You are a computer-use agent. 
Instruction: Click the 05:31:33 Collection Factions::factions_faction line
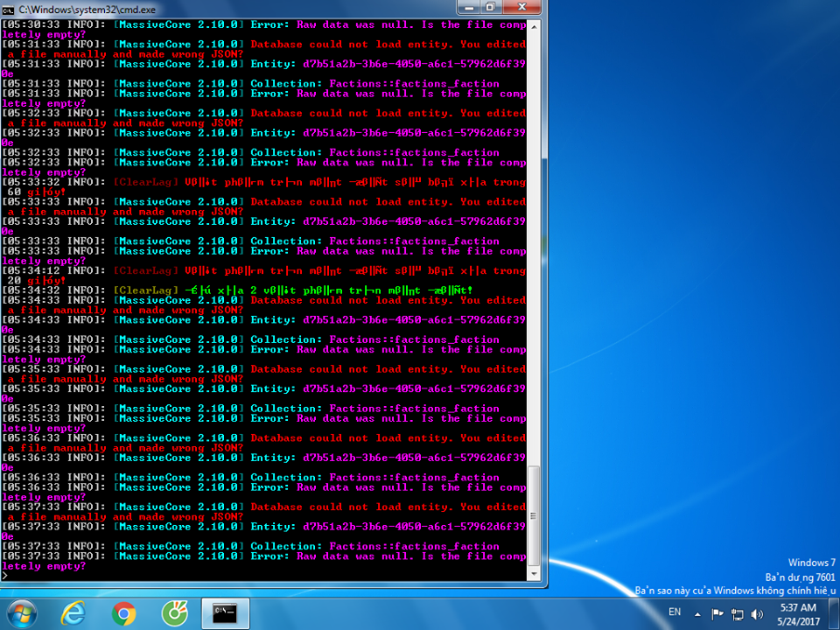click(251, 84)
